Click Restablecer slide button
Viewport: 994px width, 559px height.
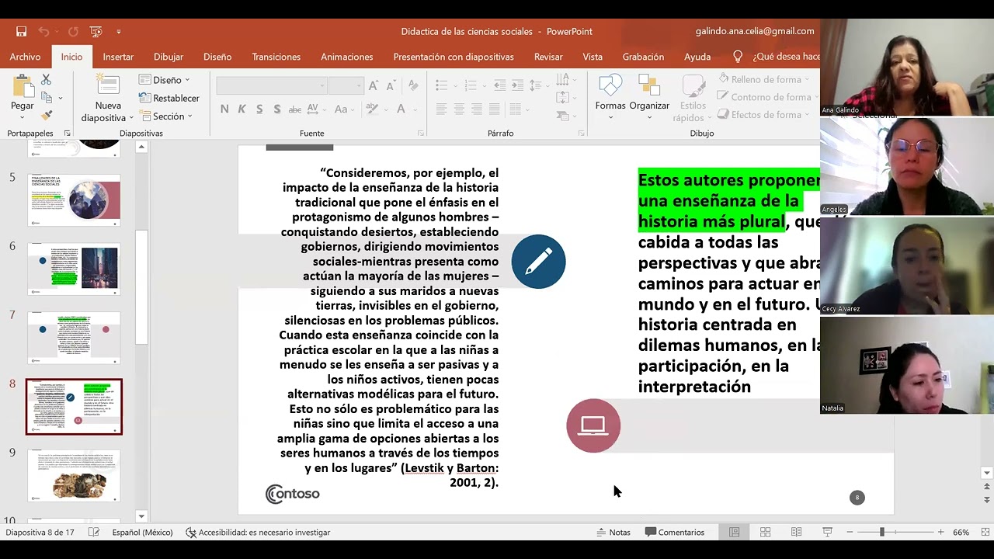pos(169,98)
